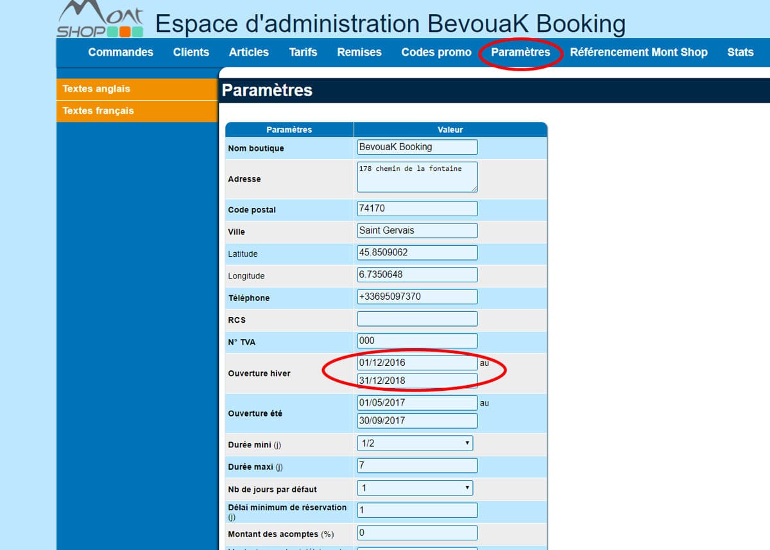Image resolution: width=770 pixels, height=550 pixels.
Task: Open Textes anglais in sidebar
Action: [x=137, y=89]
